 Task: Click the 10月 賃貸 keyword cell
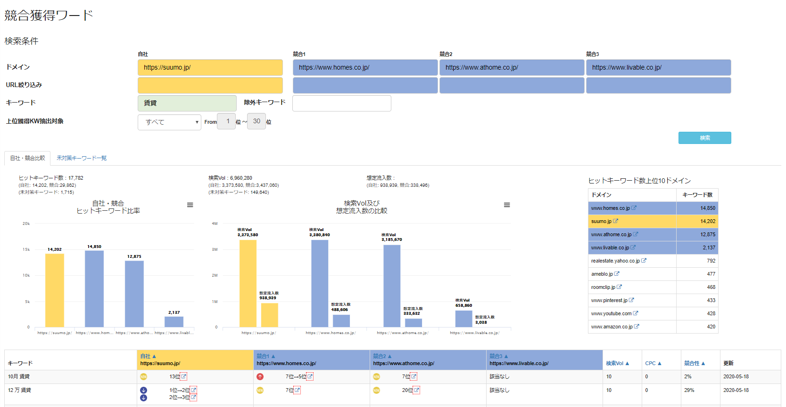point(71,376)
